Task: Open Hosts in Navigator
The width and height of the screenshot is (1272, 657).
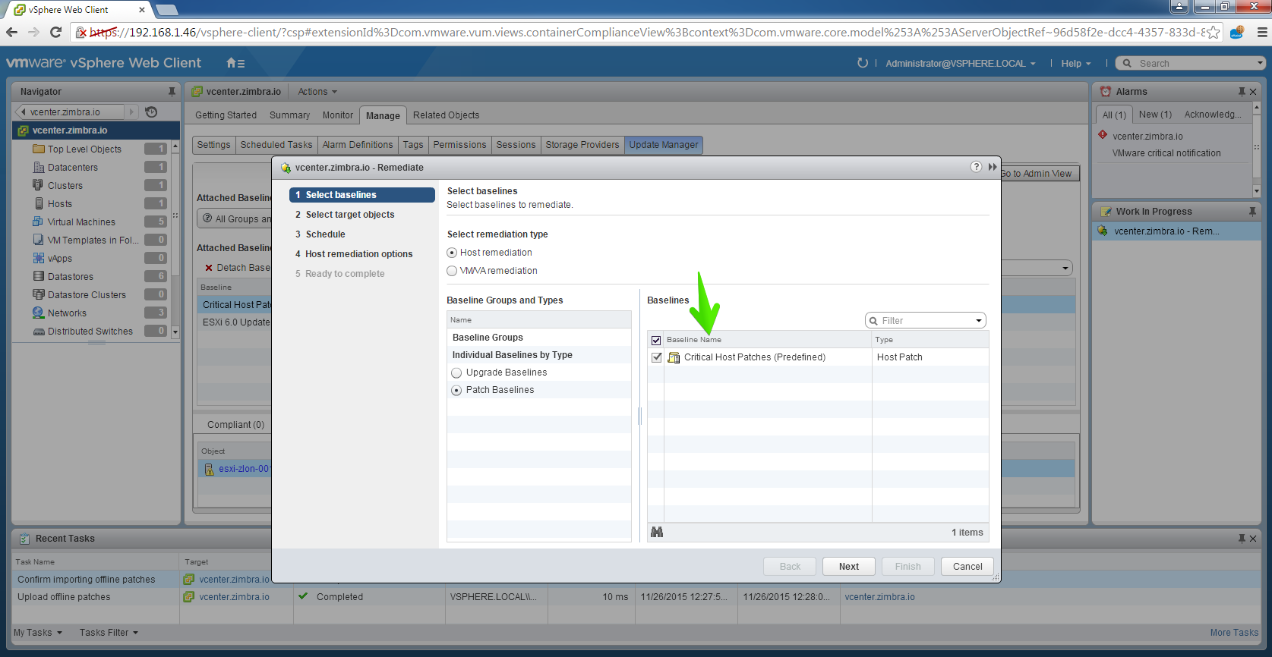Action: coord(60,204)
